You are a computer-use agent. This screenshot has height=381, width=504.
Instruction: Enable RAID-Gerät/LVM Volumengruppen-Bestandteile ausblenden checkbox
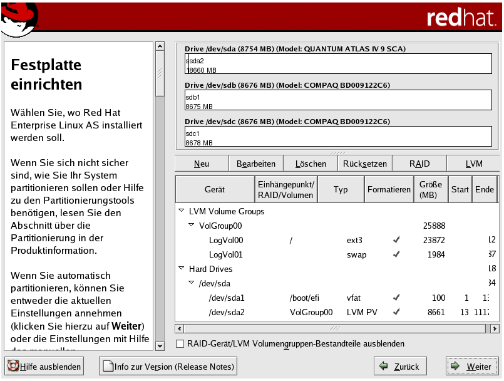(x=180, y=344)
